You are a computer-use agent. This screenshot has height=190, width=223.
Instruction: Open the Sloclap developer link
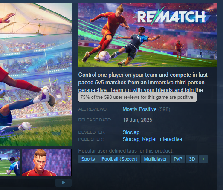point(131,132)
